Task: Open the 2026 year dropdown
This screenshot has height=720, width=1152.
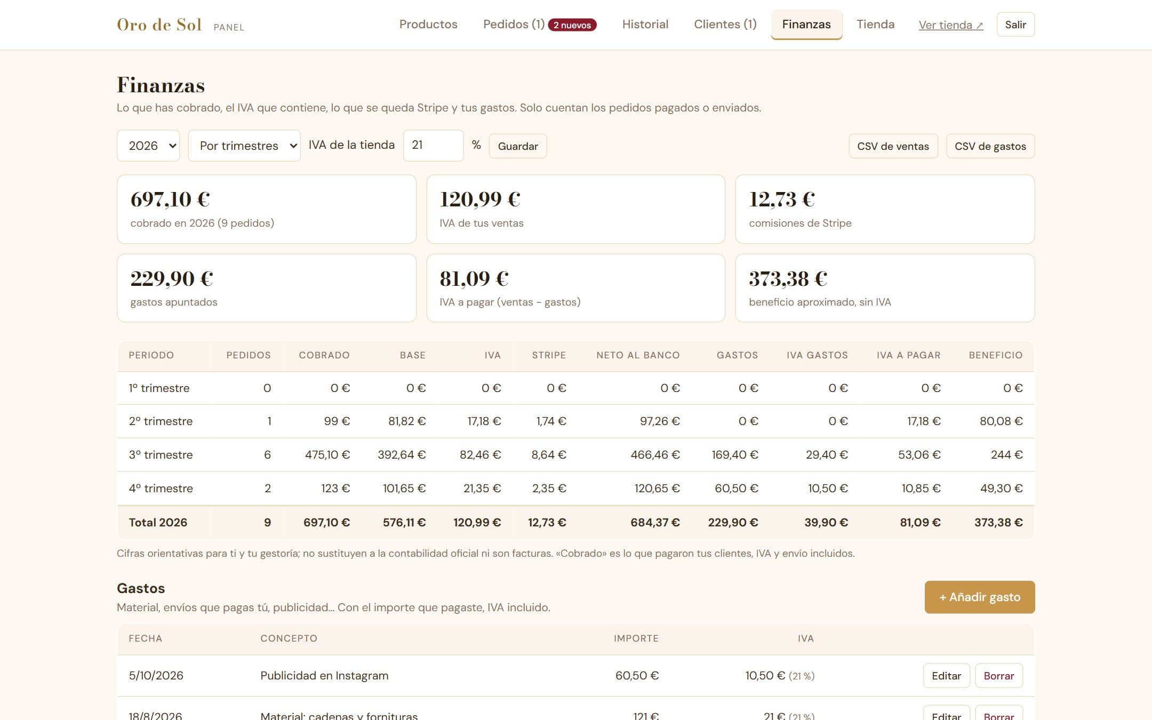Action: coord(148,146)
